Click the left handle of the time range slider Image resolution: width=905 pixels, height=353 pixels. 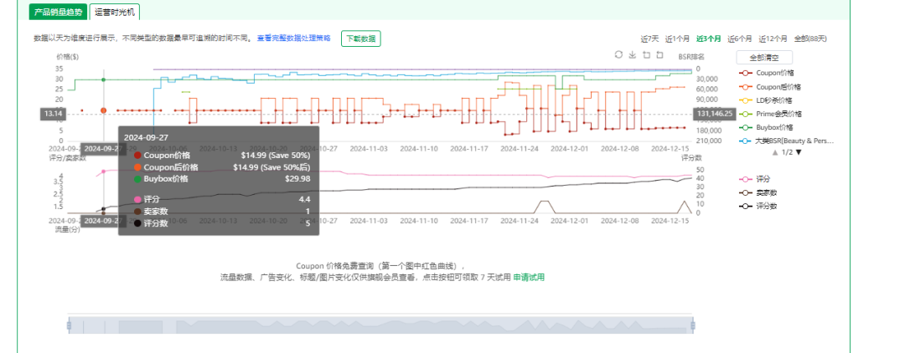[x=69, y=326]
